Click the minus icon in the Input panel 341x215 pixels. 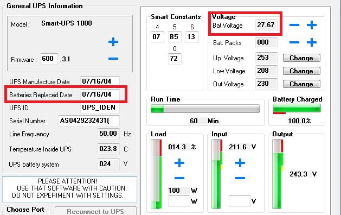pos(240,178)
